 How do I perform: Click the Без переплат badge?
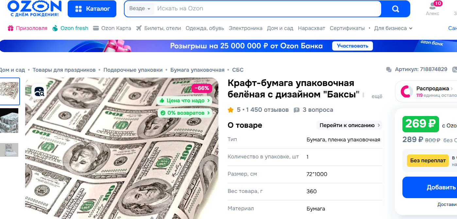428,161
